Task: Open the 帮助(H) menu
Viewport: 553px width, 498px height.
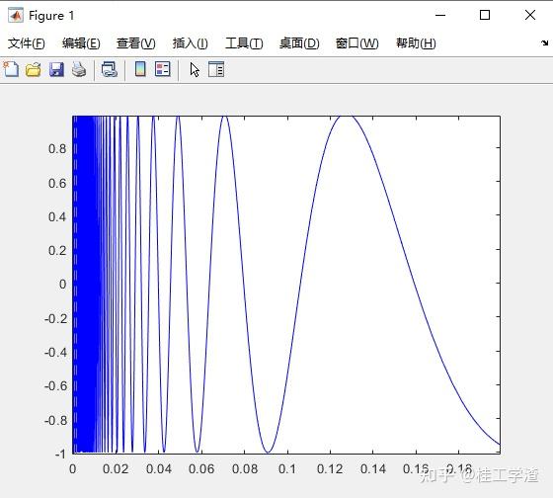Action: [x=416, y=43]
